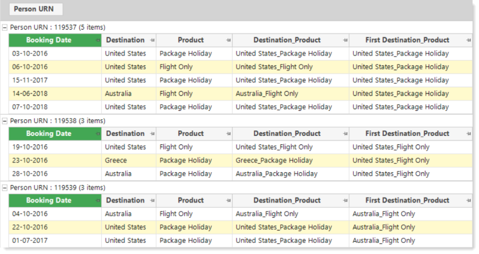This screenshot has height=254, width=479.
Task: Select the 23-10-2016 Greece booking row
Action: pyautogui.click(x=240, y=161)
